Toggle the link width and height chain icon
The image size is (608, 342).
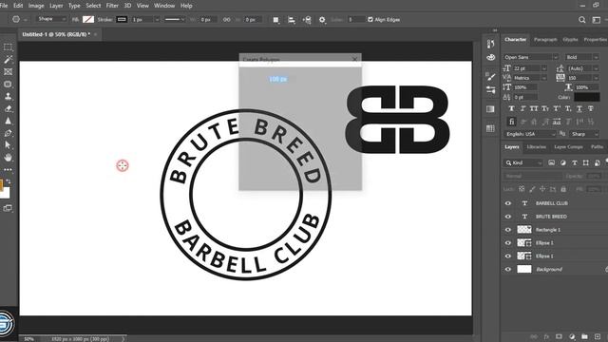pyautogui.click(x=226, y=20)
